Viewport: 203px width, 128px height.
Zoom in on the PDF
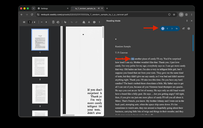[x=46, y=22]
